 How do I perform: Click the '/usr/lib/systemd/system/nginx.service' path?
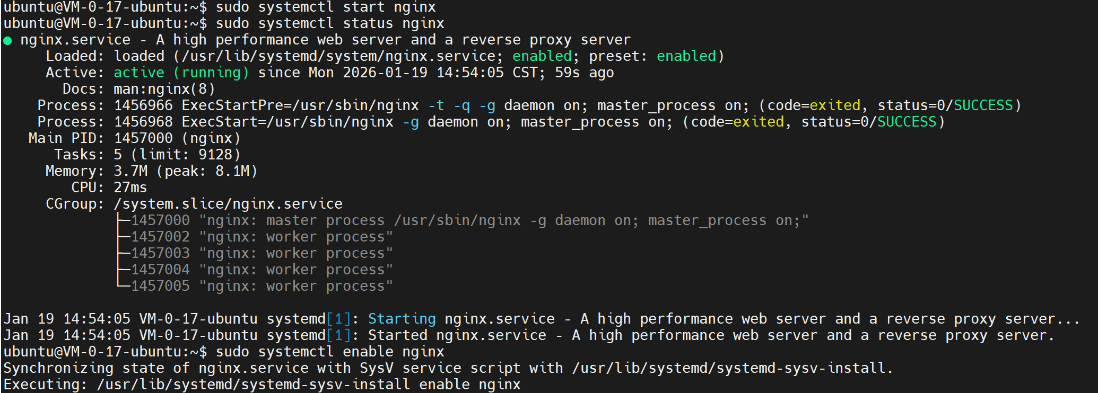pos(338,56)
